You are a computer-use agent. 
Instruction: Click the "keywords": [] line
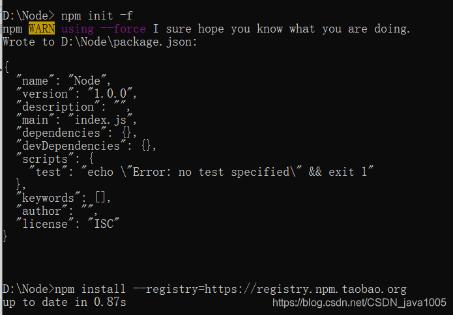(63, 198)
